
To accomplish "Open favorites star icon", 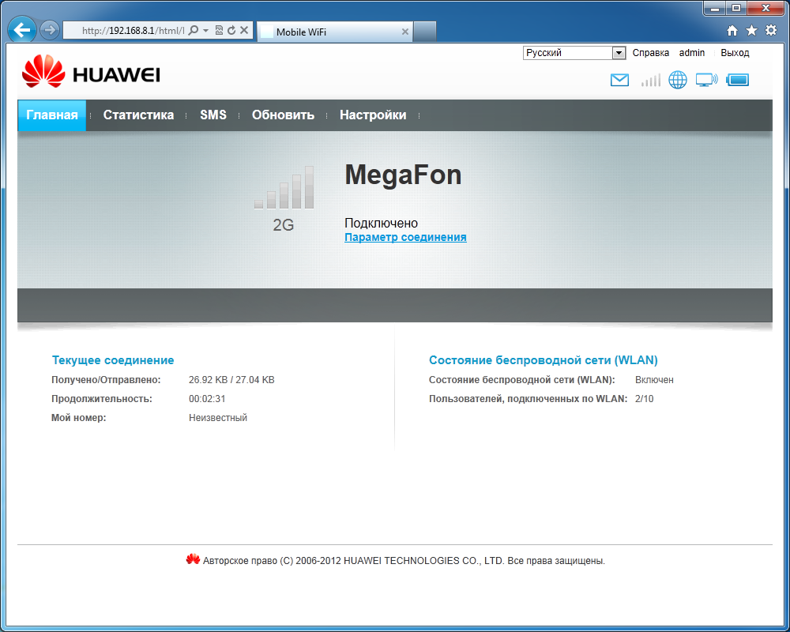I will pyautogui.click(x=752, y=31).
